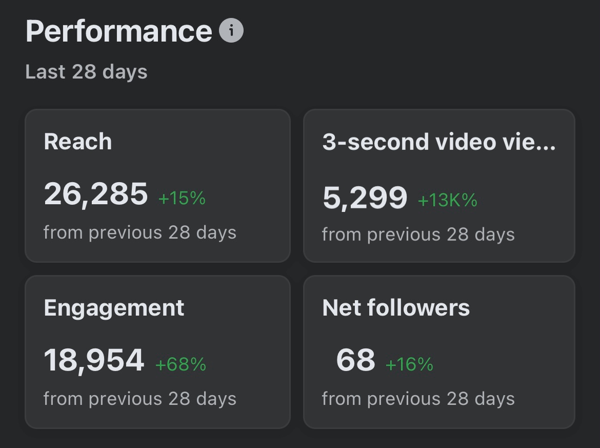Click the +13K% video views change
This screenshot has height=448, width=600.
[448, 201]
